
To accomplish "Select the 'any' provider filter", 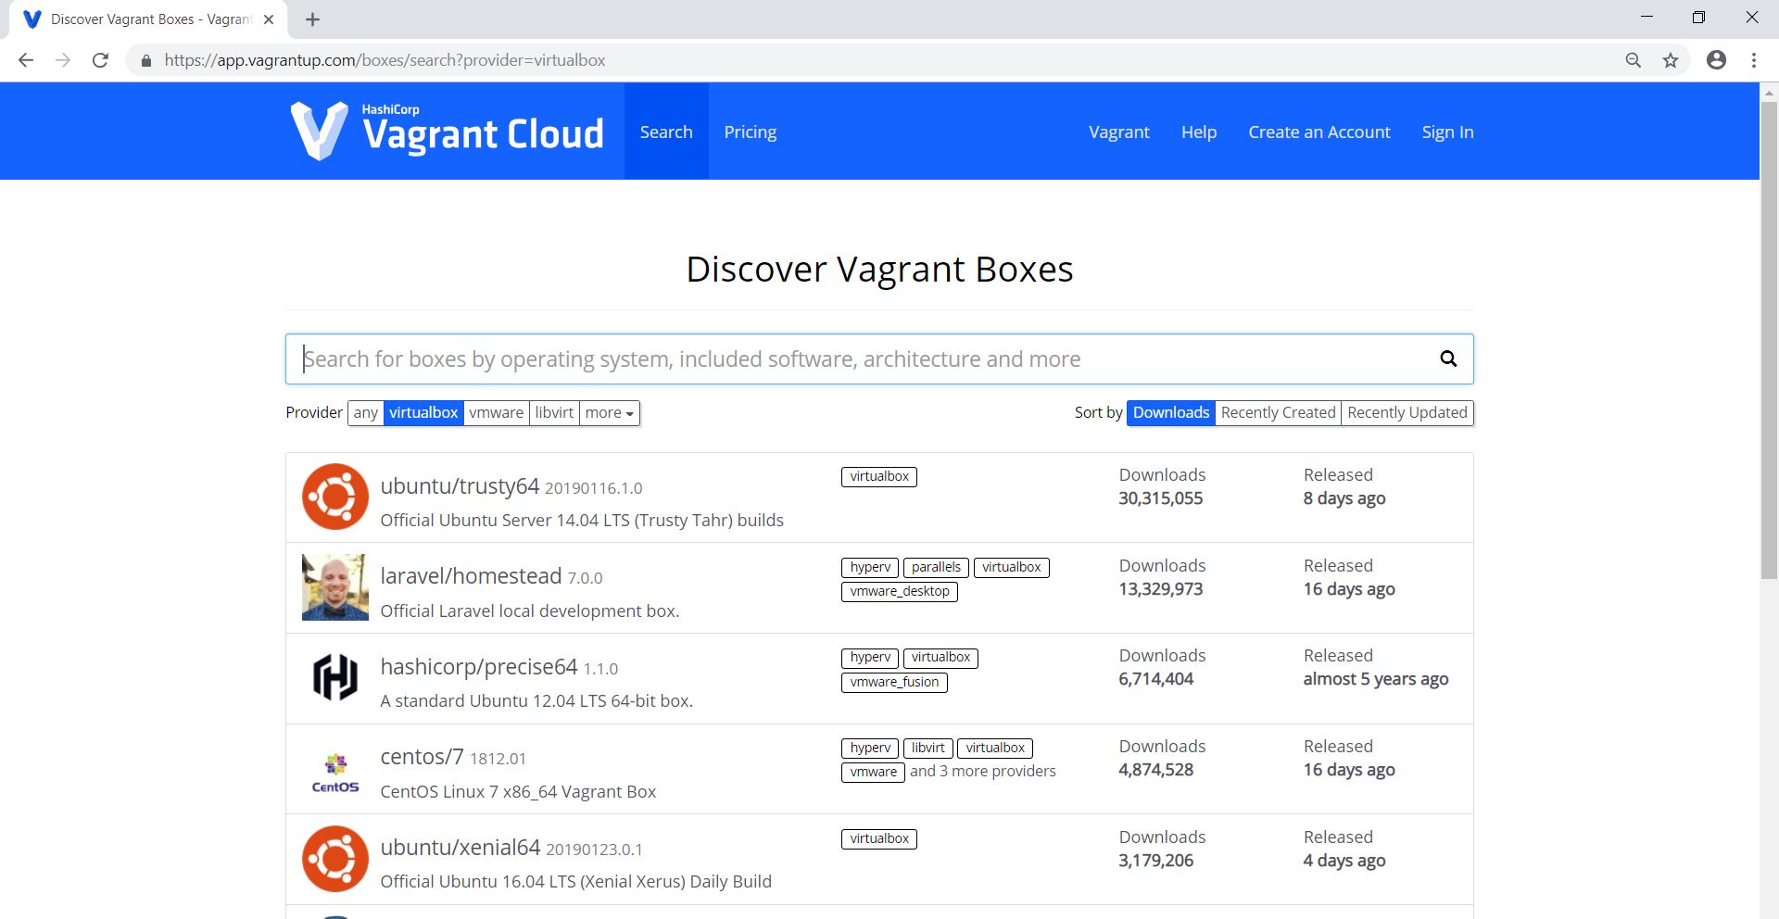I will pos(366,413).
